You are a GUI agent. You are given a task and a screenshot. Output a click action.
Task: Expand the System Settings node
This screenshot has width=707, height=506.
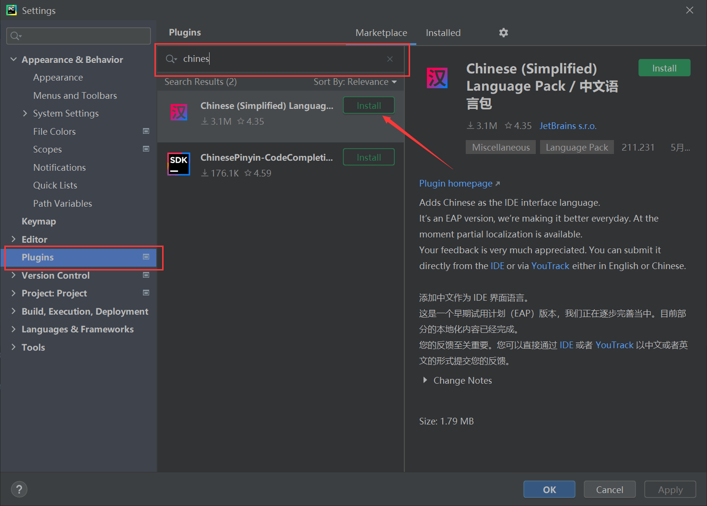coord(25,113)
